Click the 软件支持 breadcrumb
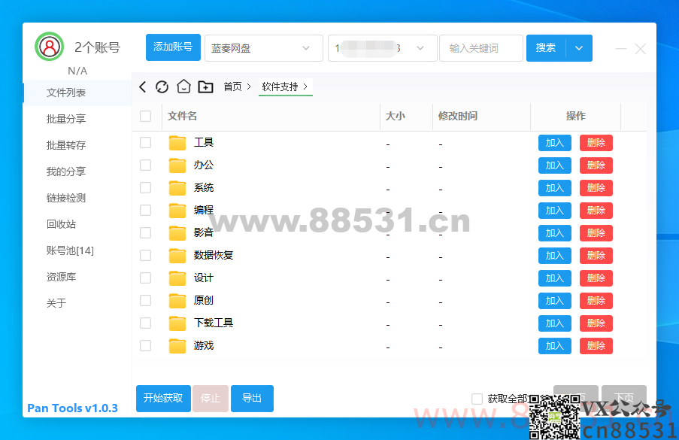Image resolution: width=679 pixels, height=440 pixels. pos(280,86)
